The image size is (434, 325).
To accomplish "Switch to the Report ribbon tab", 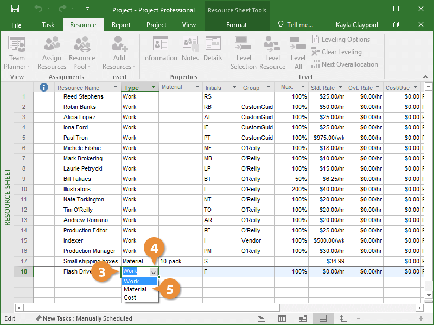I will click(121, 25).
